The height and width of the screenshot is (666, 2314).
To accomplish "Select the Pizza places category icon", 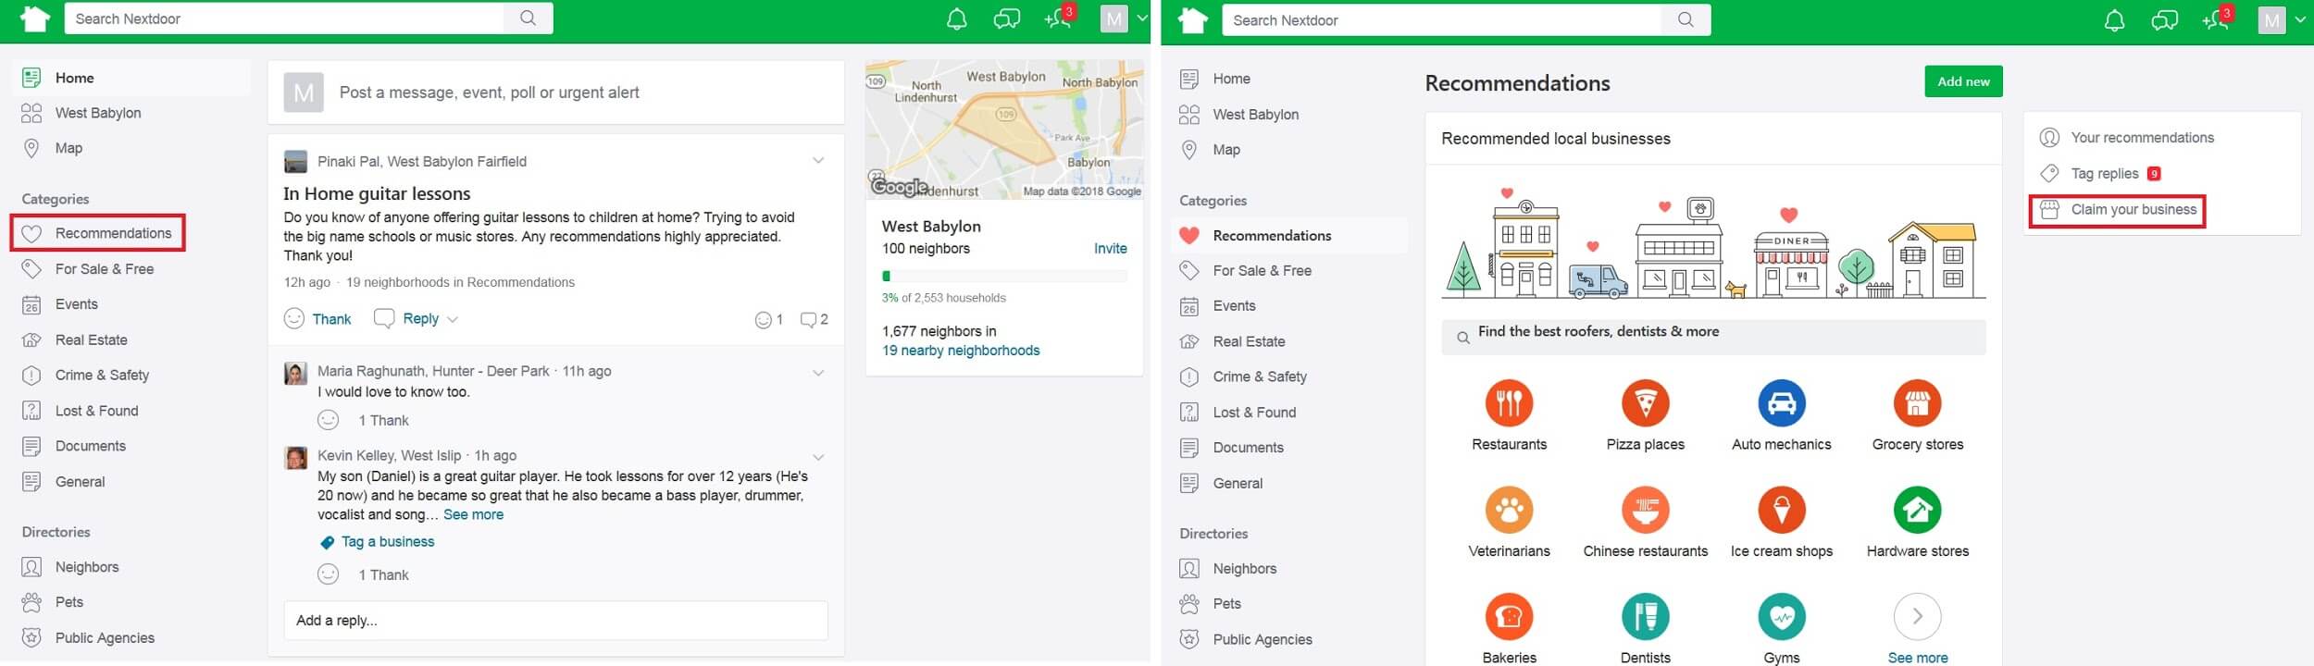I will (1645, 403).
